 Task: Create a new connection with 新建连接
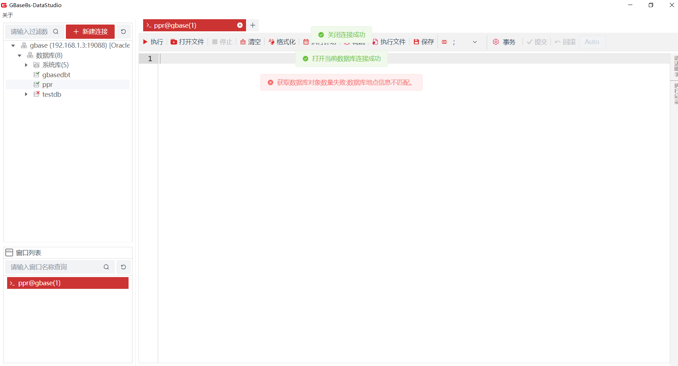click(x=90, y=32)
